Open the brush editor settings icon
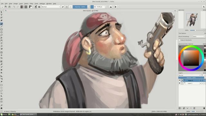The image size is (206, 116). pos(36,7)
